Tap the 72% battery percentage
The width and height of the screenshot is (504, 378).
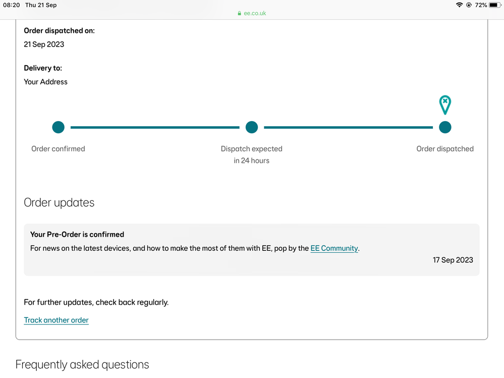pos(481,5)
